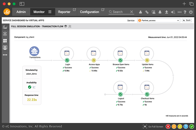Click the red critical alarm status icon
196x130 pixels.
(x=168, y=126)
